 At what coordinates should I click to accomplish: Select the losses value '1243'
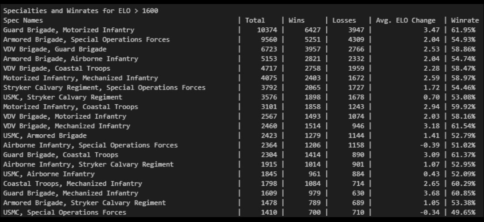[x=356, y=107]
